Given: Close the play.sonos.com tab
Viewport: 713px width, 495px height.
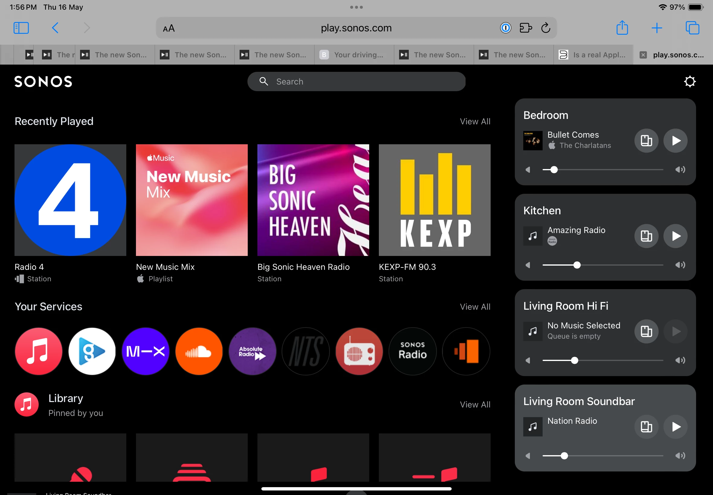Looking at the screenshot, I should (x=643, y=55).
